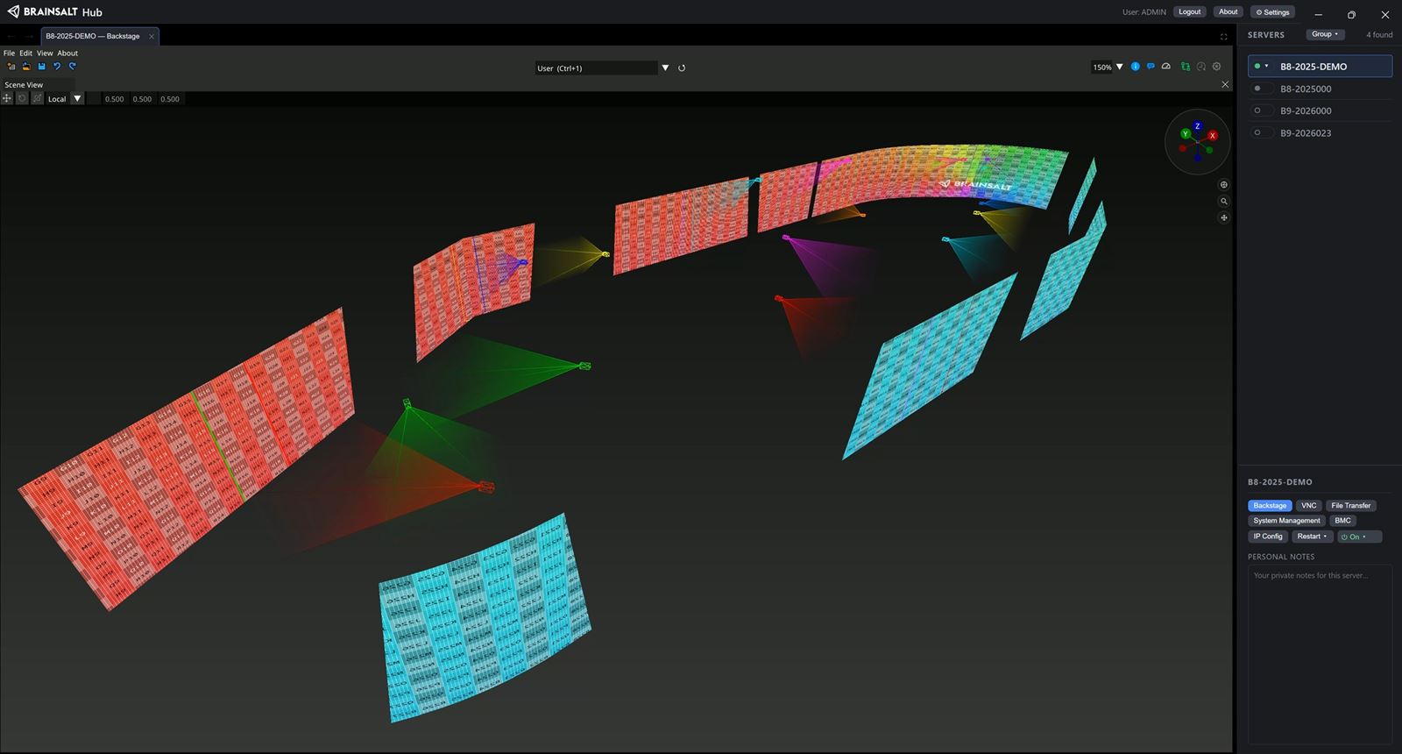Open the gear icon in scene toolbar
1402x754 pixels.
point(1216,67)
